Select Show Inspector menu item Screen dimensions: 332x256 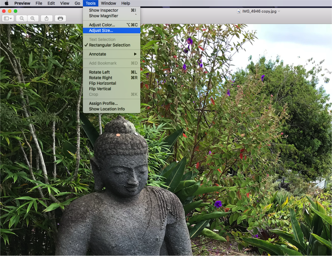pos(103,10)
